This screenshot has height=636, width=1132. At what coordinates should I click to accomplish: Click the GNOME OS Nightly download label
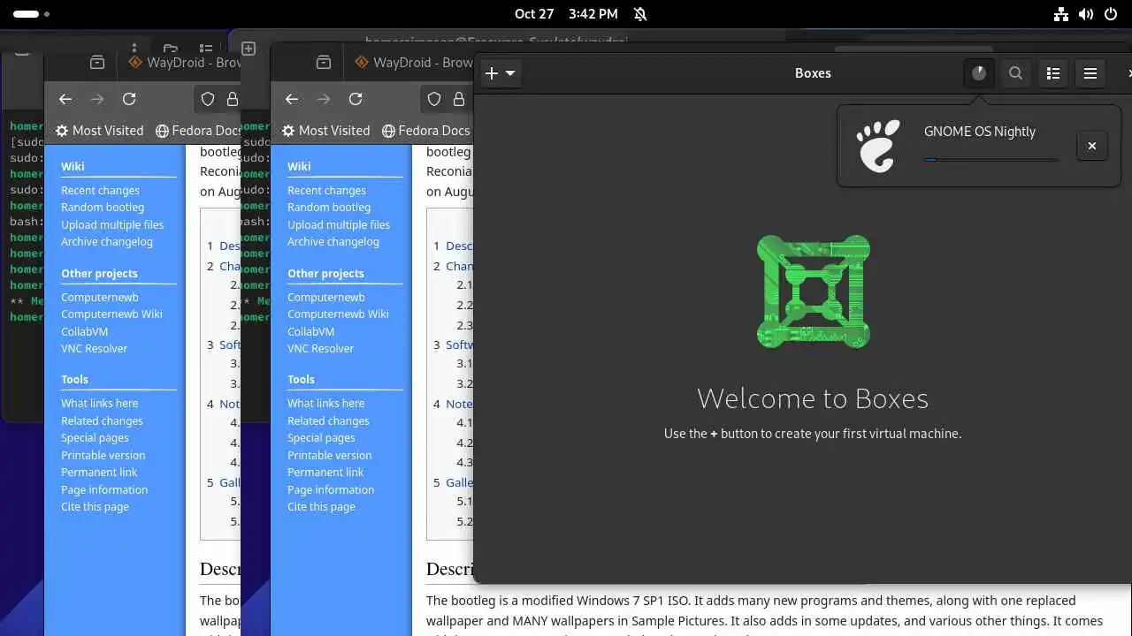click(979, 131)
